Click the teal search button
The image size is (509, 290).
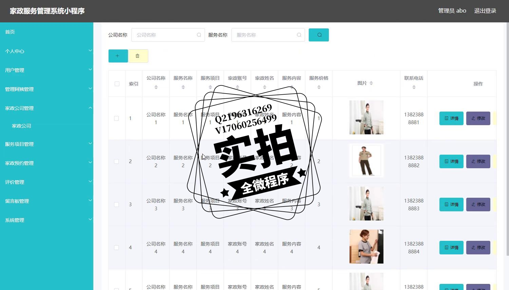(319, 35)
